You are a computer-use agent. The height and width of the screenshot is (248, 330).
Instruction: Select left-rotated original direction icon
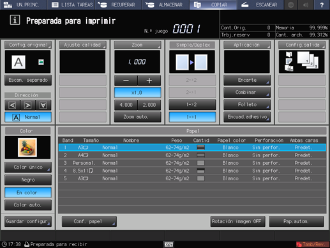(x=12, y=105)
